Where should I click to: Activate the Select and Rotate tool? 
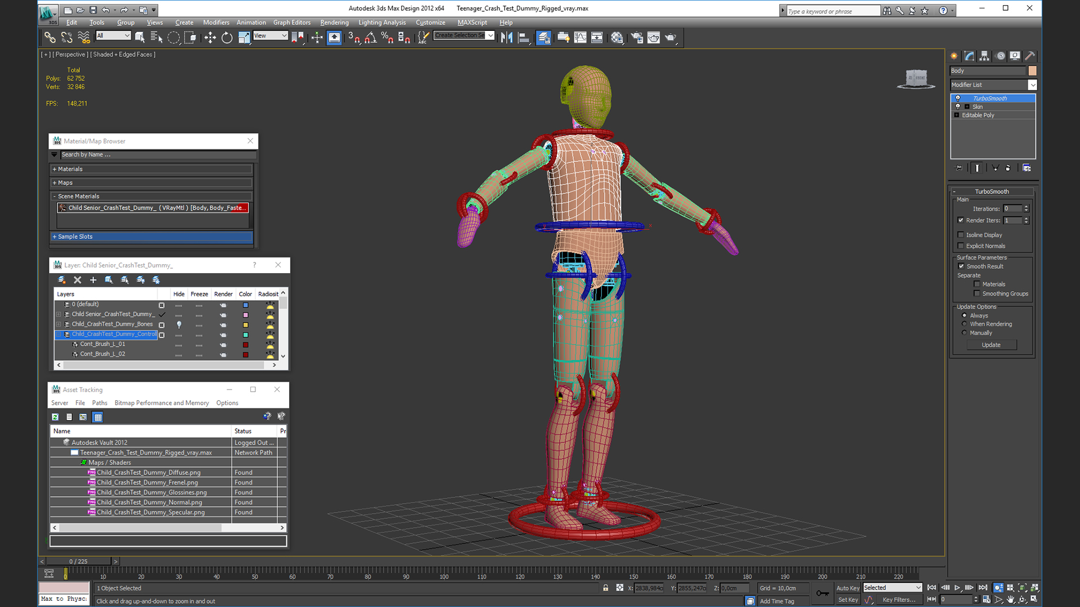tap(227, 38)
